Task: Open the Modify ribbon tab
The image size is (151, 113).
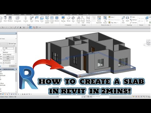Action: point(81,15)
